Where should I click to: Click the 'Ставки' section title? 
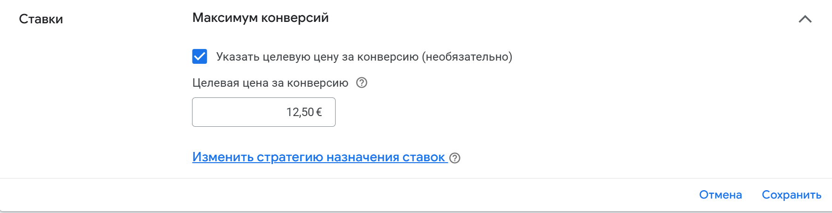coord(41,19)
